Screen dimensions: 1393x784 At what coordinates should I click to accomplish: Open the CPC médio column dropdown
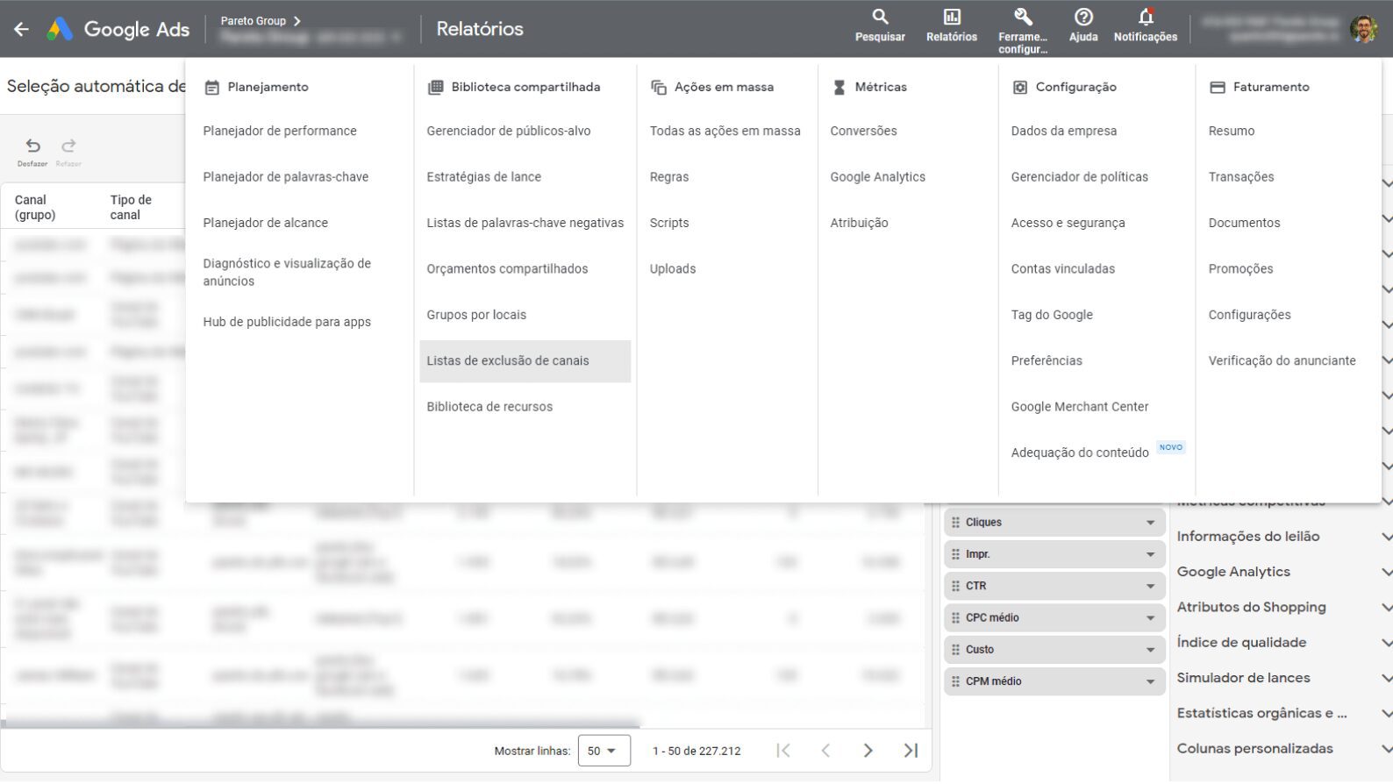(1149, 618)
